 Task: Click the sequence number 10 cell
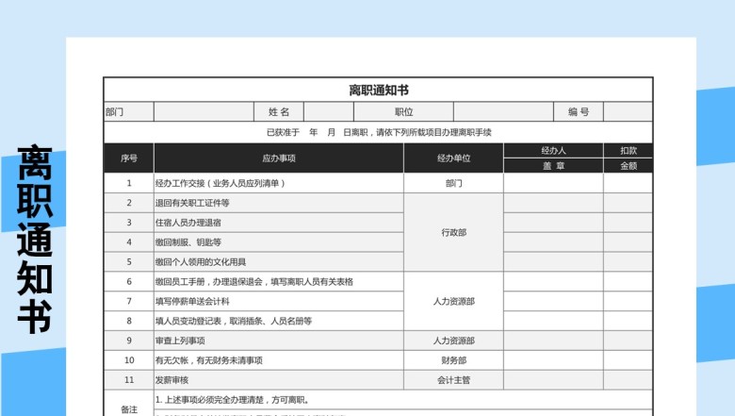tap(129, 360)
